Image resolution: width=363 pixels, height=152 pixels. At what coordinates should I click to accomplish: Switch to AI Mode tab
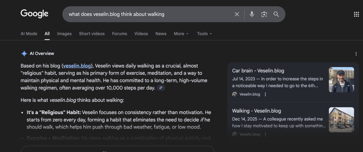pyautogui.click(x=29, y=34)
